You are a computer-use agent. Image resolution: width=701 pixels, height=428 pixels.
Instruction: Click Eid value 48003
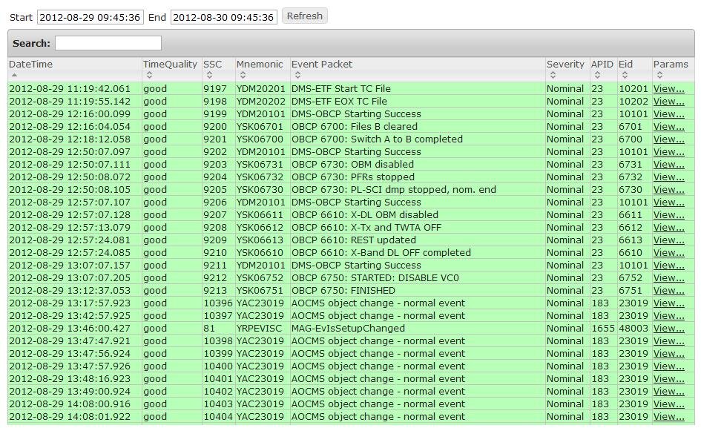click(633, 329)
